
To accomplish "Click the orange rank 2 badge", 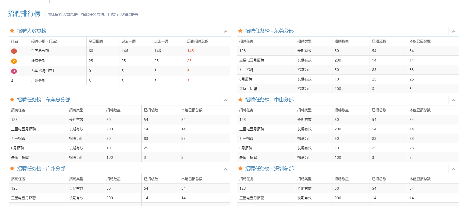I will coord(14,61).
